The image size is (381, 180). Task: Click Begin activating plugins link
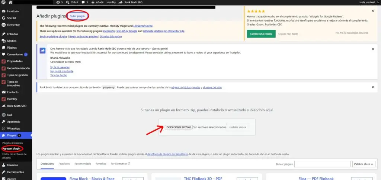pyautogui.click(x=84, y=37)
